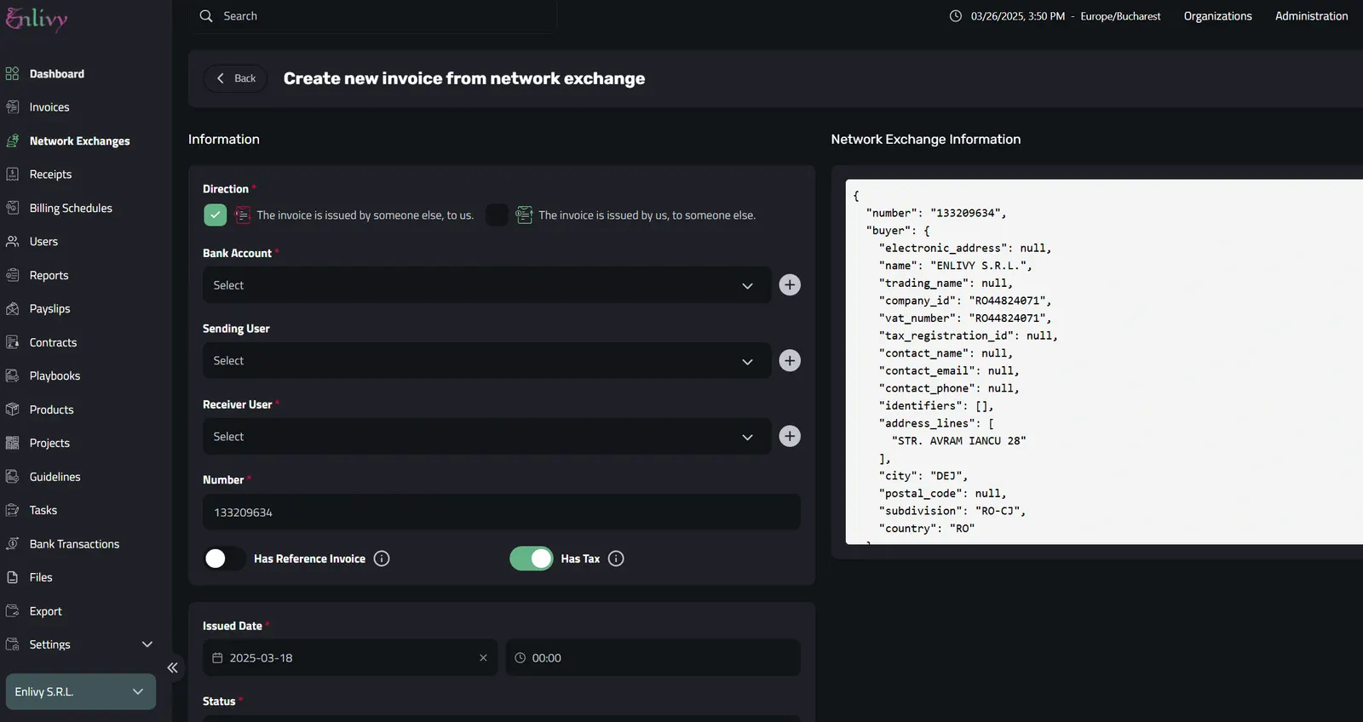Click the search magnifier icon
The width and height of the screenshot is (1363, 722).
pos(206,16)
